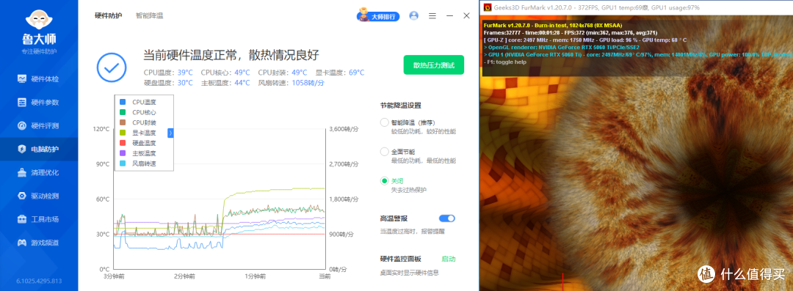The image size is (793, 291).
Task: Toggle 显卡温度 yellow-green legend swatch
Action: pos(123,133)
